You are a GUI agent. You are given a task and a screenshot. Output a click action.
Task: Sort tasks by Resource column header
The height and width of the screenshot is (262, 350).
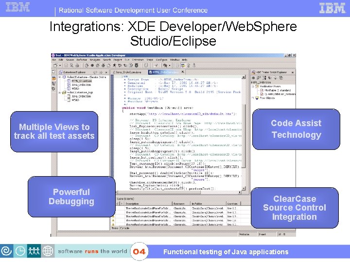click(181, 204)
